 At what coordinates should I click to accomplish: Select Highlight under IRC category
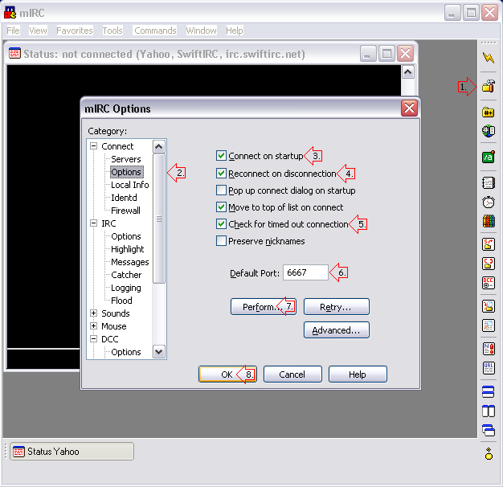tap(127, 249)
